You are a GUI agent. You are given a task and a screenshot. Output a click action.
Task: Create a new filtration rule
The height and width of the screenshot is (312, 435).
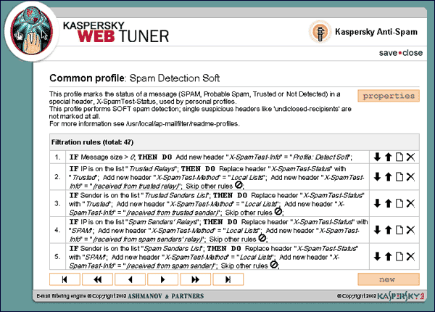(389, 279)
